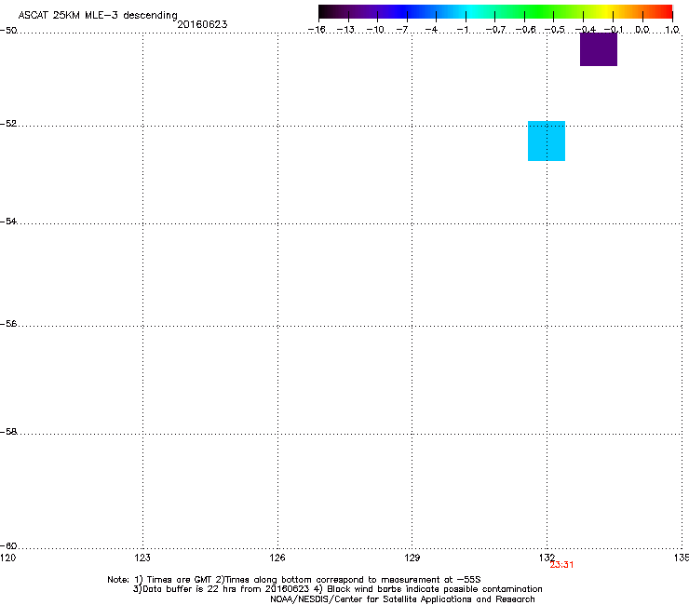Click the purple data square near -50 latitude

click(599, 49)
